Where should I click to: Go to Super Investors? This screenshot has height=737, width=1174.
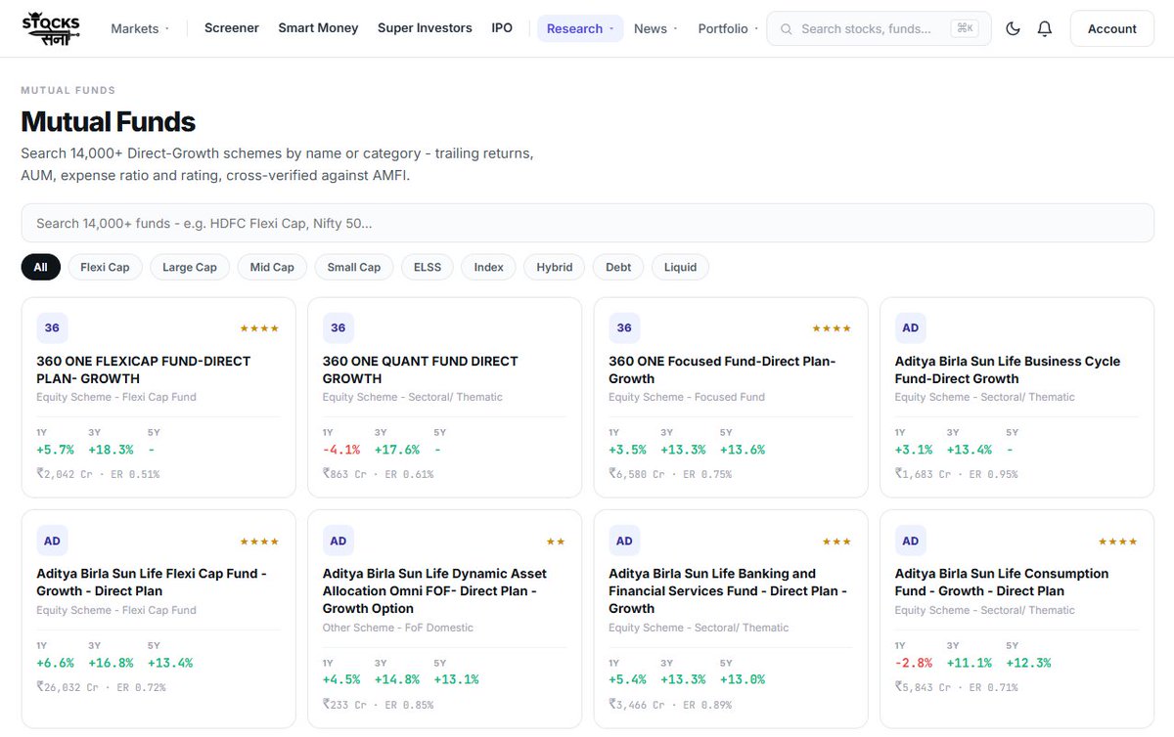[425, 28]
